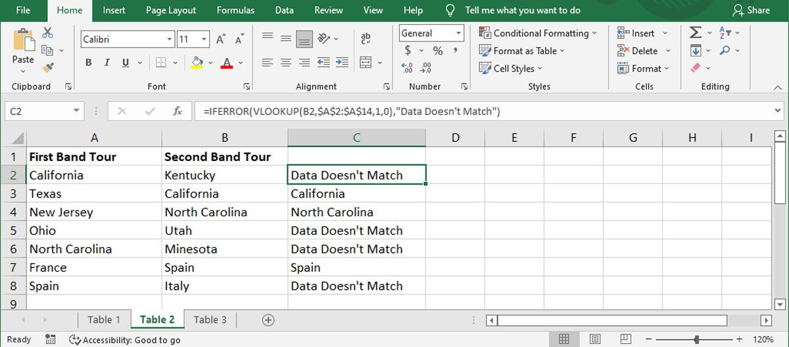Apply the yellow fill color bucket
This screenshot has height=347, width=789.
pyautogui.click(x=197, y=63)
